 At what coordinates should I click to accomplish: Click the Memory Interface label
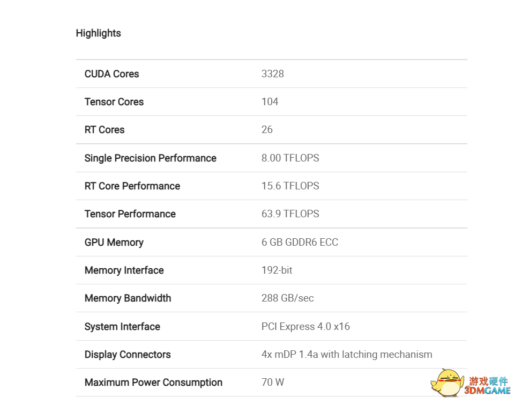coord(124,270)
